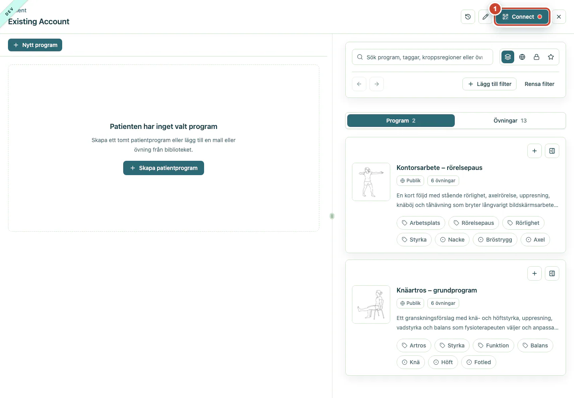Open Lägg till filter
Image resolution: width=574 pixels, height=398 pixels.
489,84
